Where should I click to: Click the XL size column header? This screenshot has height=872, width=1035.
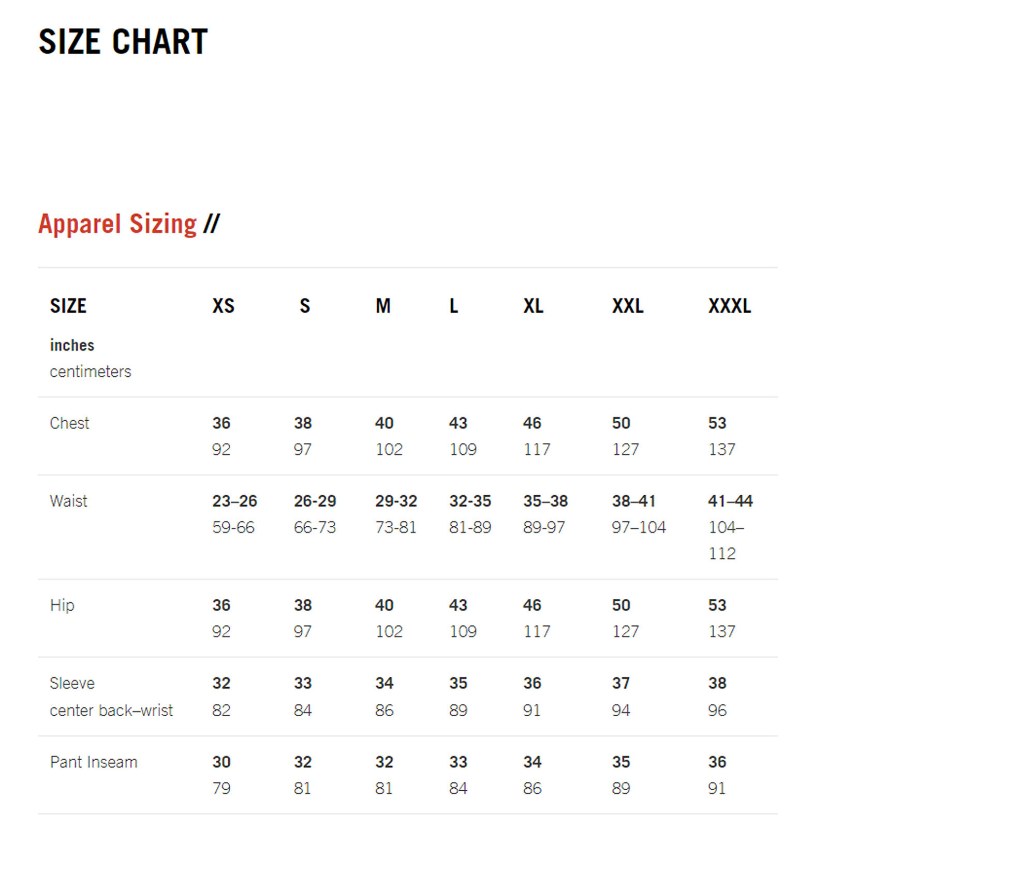[x=533, y=306]
